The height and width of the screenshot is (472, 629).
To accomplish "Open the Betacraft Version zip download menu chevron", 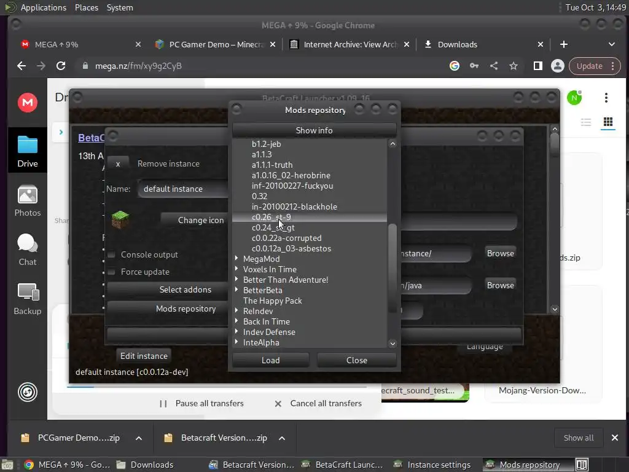I will [282, 438].
